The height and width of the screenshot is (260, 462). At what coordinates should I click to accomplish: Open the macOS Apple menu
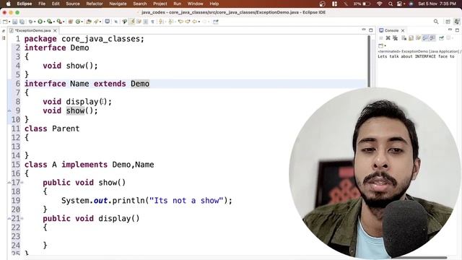[8, 4]
